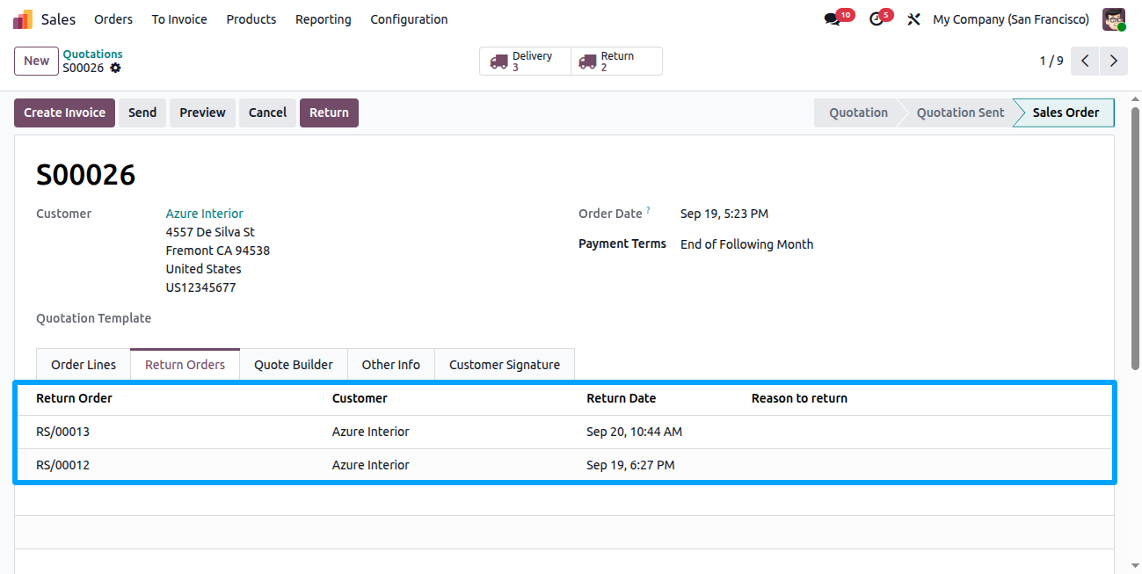Open the Delivery truck smart button
The height and width of the screenshot is (574, 1142).
(525, 62)
